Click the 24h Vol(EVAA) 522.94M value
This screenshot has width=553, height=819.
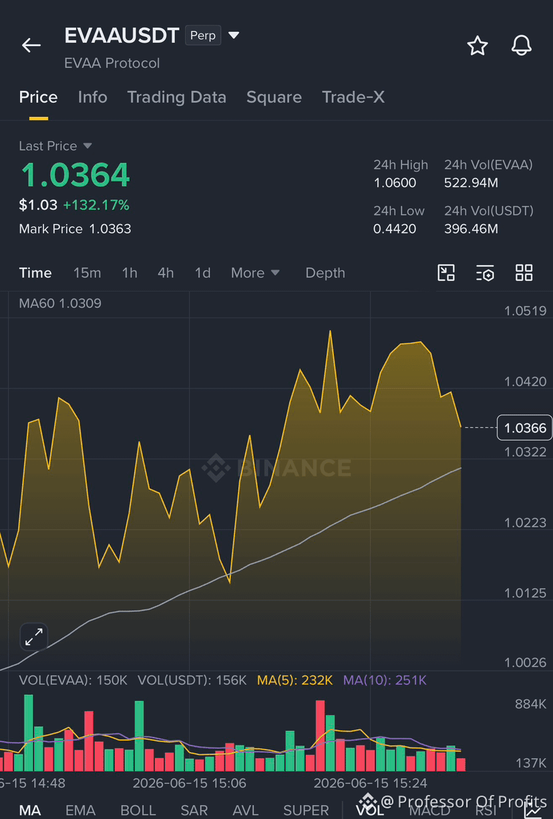tap(471, 183)
